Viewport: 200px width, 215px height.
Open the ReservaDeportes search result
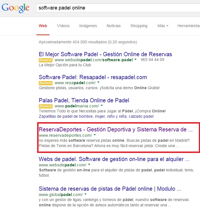[116, 130]
